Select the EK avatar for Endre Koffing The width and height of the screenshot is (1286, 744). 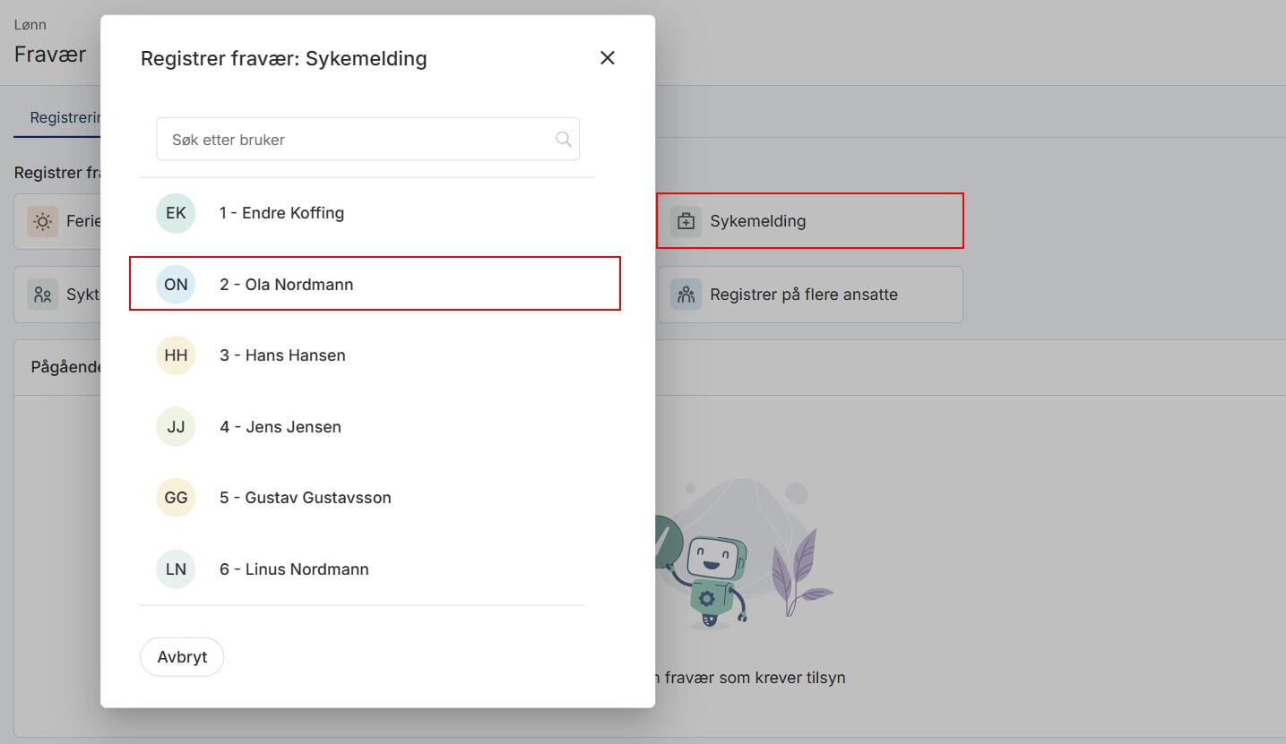pos(176,213)
